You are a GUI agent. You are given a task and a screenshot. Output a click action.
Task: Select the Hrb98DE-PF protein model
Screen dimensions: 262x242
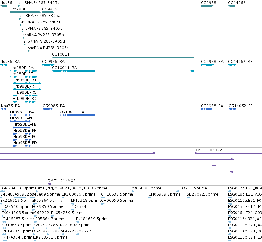click(22, 134)
